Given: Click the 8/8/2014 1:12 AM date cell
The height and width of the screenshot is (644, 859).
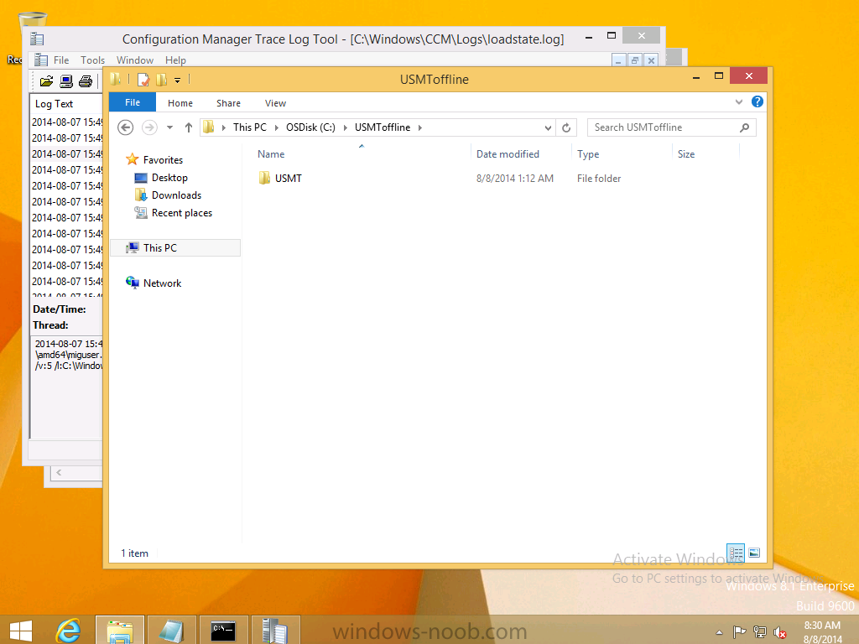Looking at the screenshot, I should pyautogui.click(x=515, y=178).
